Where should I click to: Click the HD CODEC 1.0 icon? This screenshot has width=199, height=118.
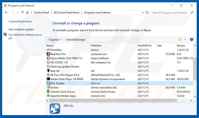(48, 62)
